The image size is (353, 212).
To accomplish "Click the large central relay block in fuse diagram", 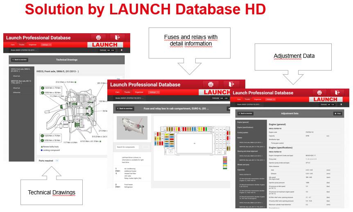I will 195,143.
